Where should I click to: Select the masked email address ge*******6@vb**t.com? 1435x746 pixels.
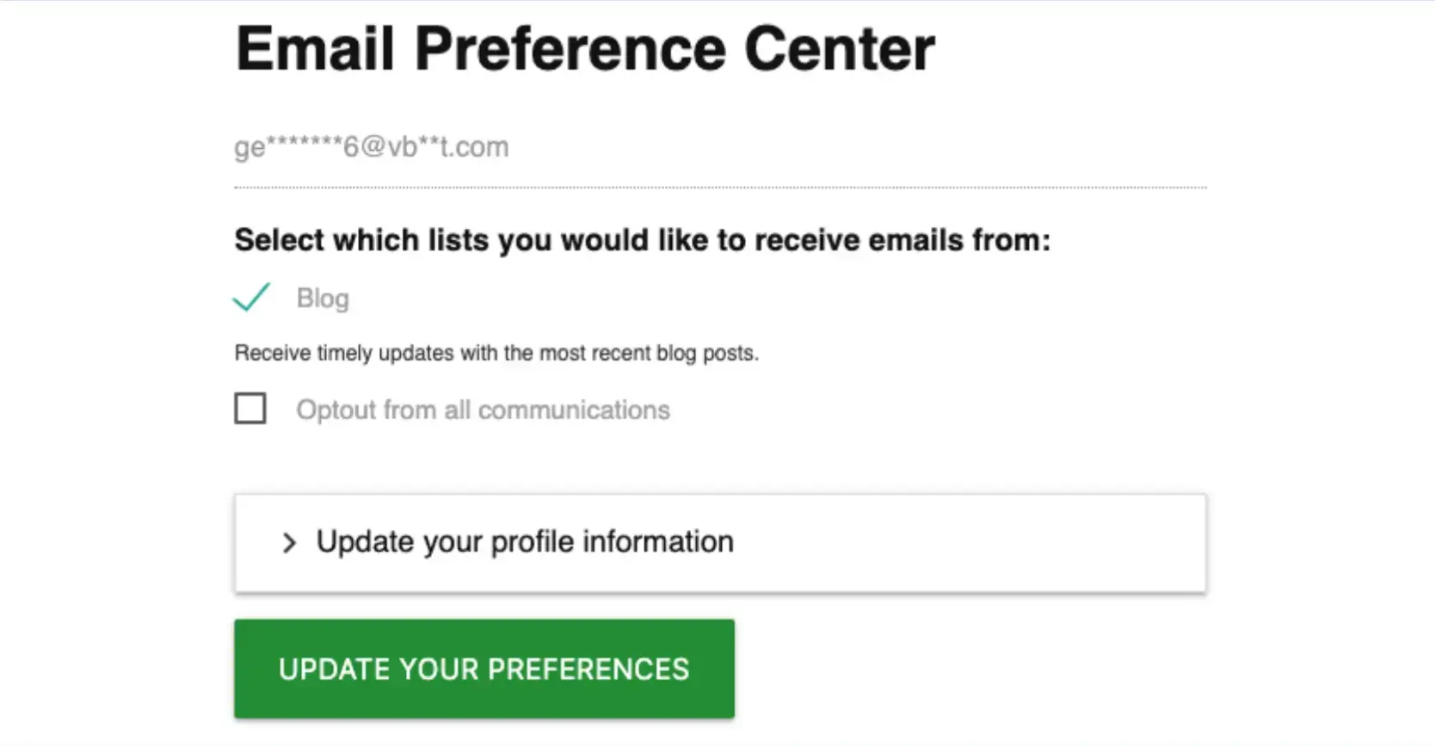[x=371, y=146]
